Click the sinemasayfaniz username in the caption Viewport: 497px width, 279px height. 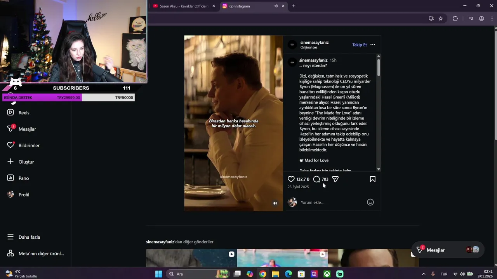313,60
